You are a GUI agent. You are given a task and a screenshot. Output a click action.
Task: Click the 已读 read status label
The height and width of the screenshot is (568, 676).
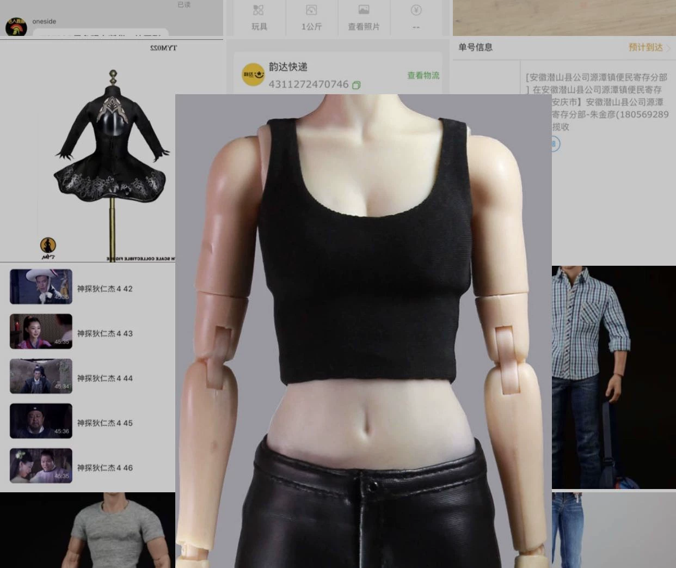[x=184, y=4]
